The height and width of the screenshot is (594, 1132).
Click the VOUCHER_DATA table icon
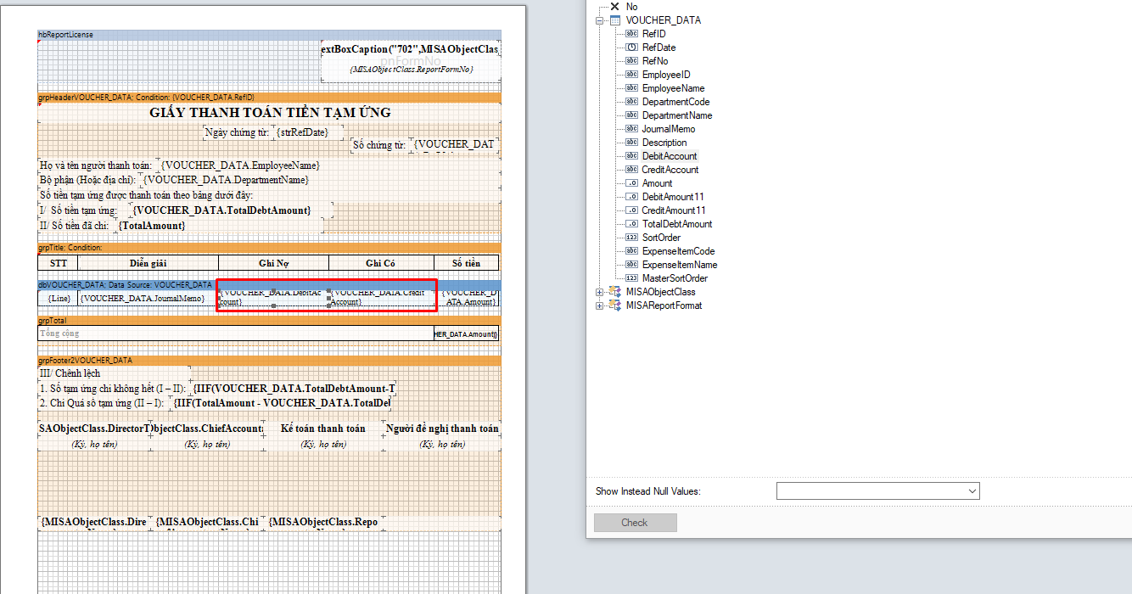615,20
